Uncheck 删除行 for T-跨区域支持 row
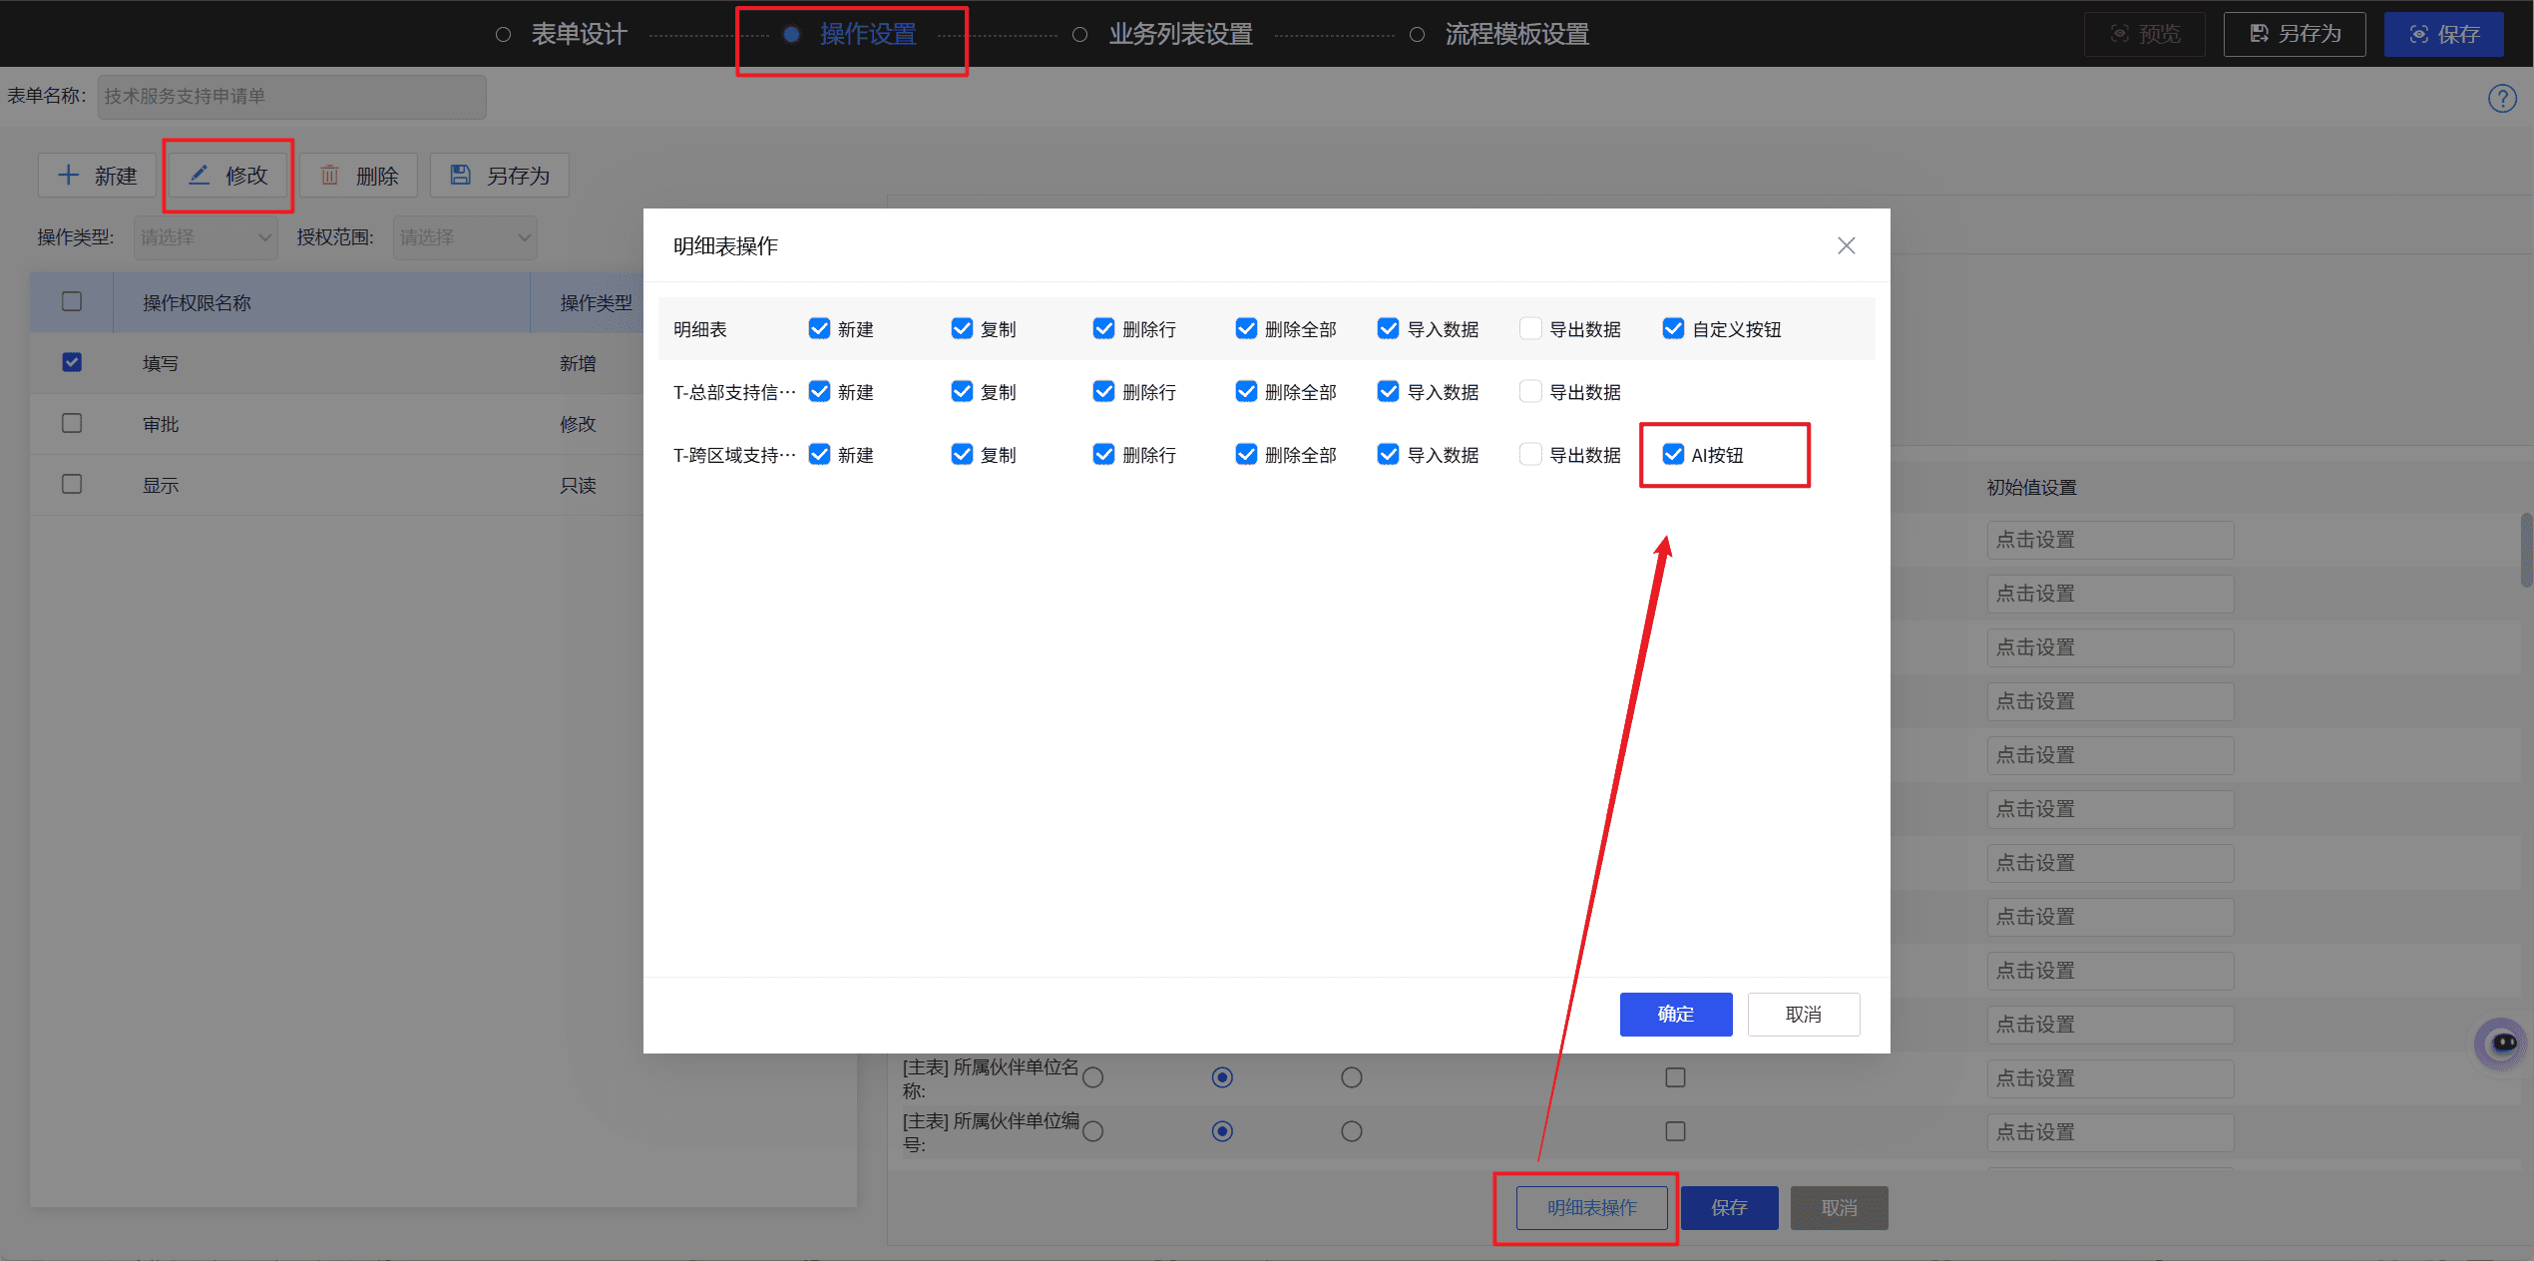The width and height of the screenshot is (2534, 1261). click(1103, 455)
